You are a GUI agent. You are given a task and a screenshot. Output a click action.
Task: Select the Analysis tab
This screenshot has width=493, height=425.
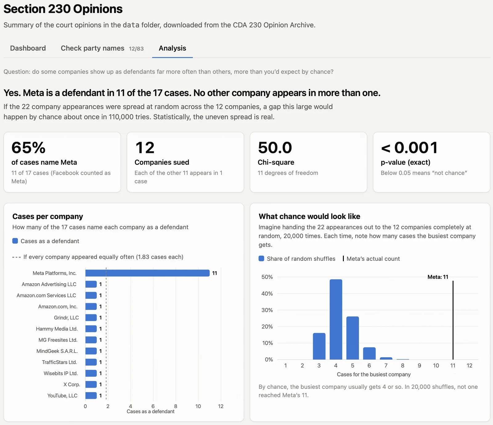click(x=172, y=48)
